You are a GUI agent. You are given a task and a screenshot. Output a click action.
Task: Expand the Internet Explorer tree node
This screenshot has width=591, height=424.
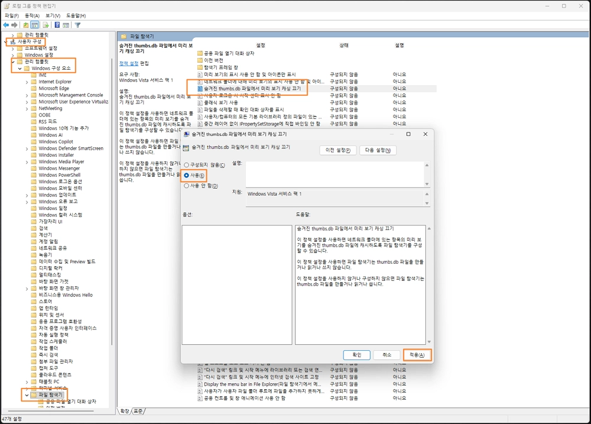coord(27,82)
